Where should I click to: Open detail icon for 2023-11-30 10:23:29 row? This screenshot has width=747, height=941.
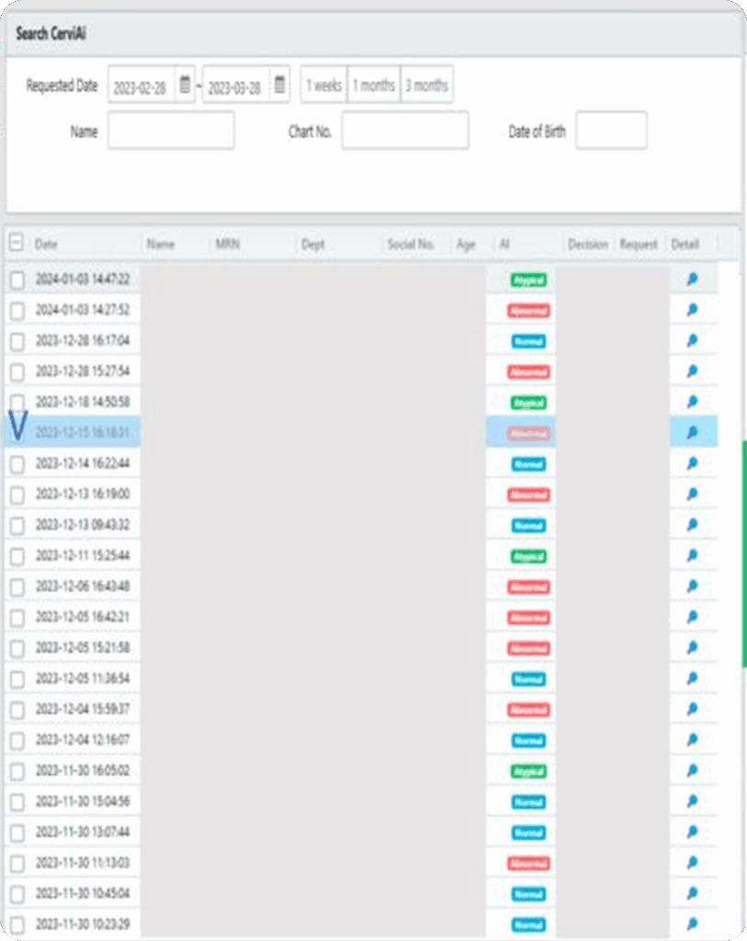pyautogui.click(x=692, y=924)
